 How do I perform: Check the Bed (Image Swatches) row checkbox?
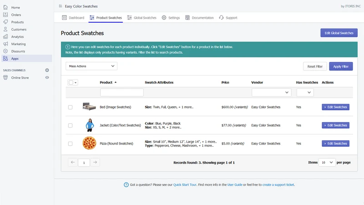click(x=71, y=107)
